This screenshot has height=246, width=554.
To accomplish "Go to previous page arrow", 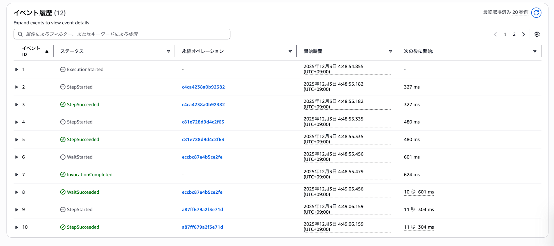I will [496, 34].
